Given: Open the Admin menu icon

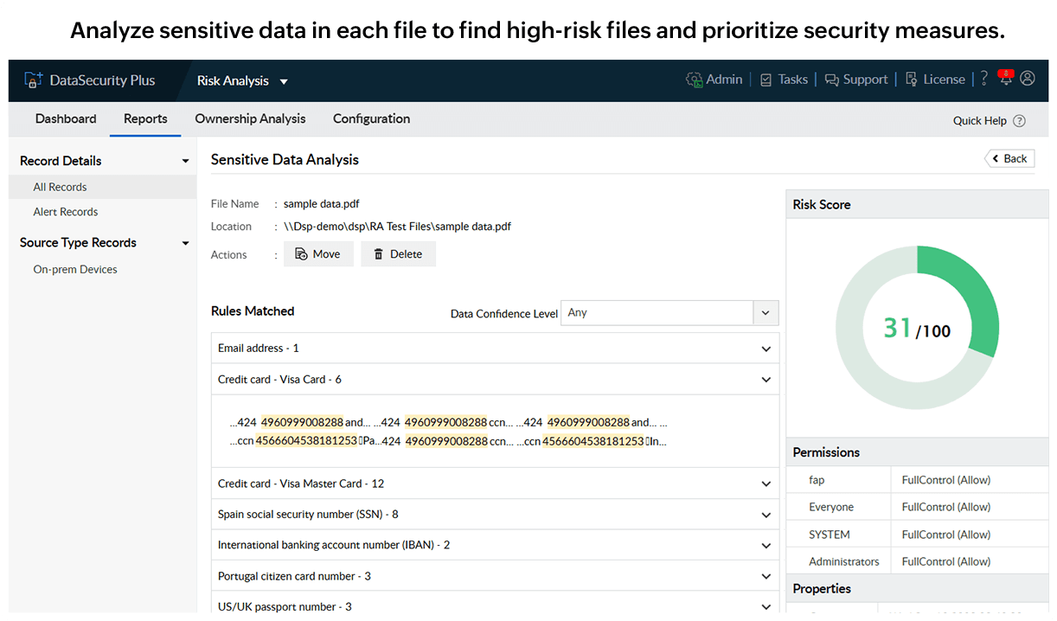Looking at the screenshot, I should [x=695, y=79].
